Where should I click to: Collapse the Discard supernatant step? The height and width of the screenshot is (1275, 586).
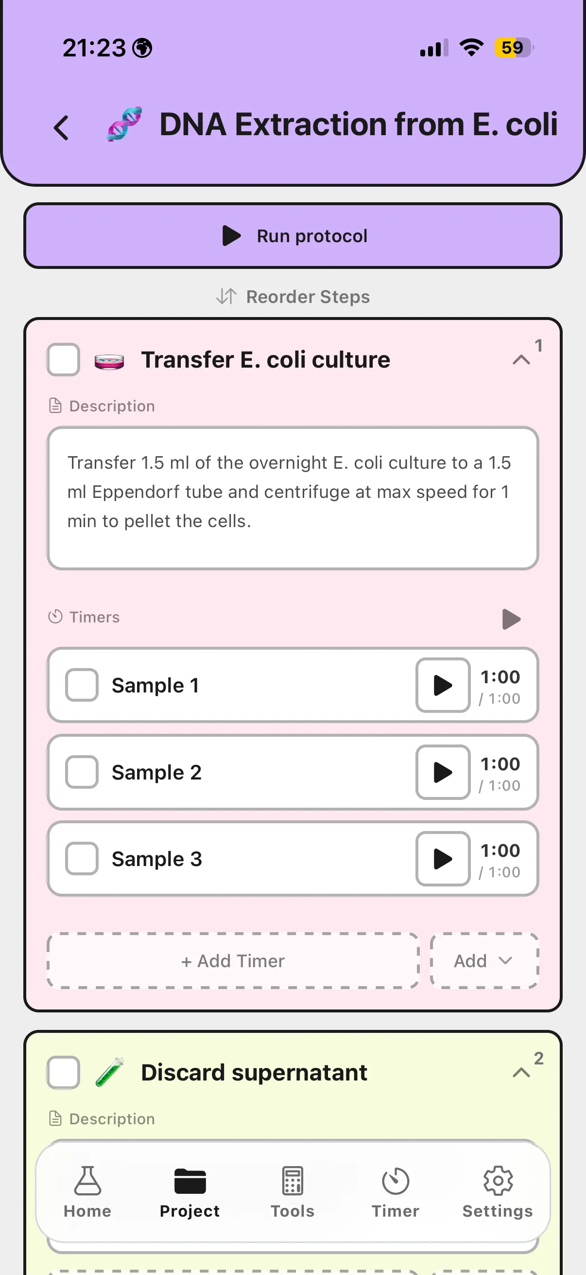521,1073
